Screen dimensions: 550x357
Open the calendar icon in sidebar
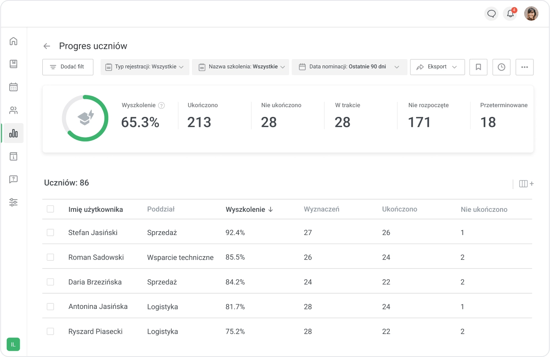pos(14,87)
